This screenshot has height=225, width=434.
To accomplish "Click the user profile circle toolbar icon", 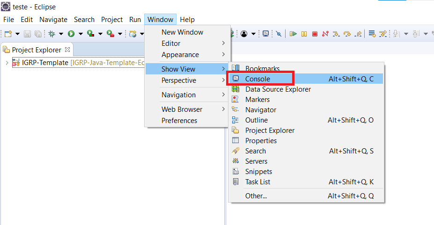I will pyautogui.click(x=244, y=34).
